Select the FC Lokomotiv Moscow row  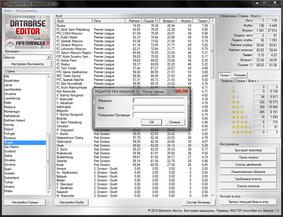click(x=132, y=49)
